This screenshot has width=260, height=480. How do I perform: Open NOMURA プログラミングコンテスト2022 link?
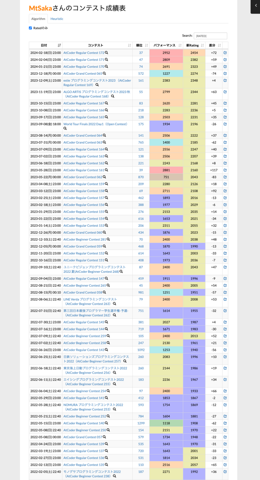[93, 407]
